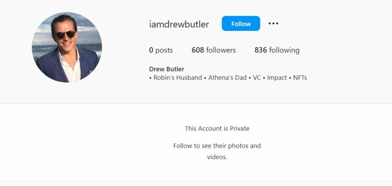392x186 pixels.
Task: Click the Drew Butler display name
Action: (x=167, y=69)
